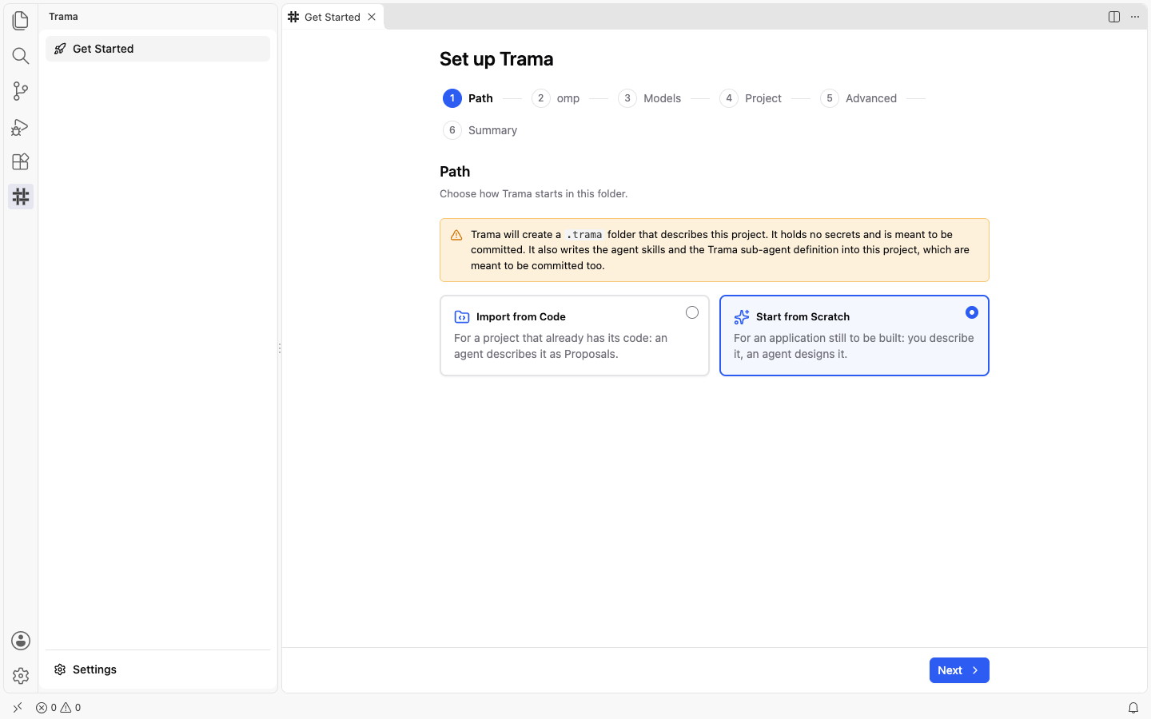Select Get Started in the sidebar
Image resolution: width=1151 pixels, height=719 pixels.
click(x=157, y=49)
